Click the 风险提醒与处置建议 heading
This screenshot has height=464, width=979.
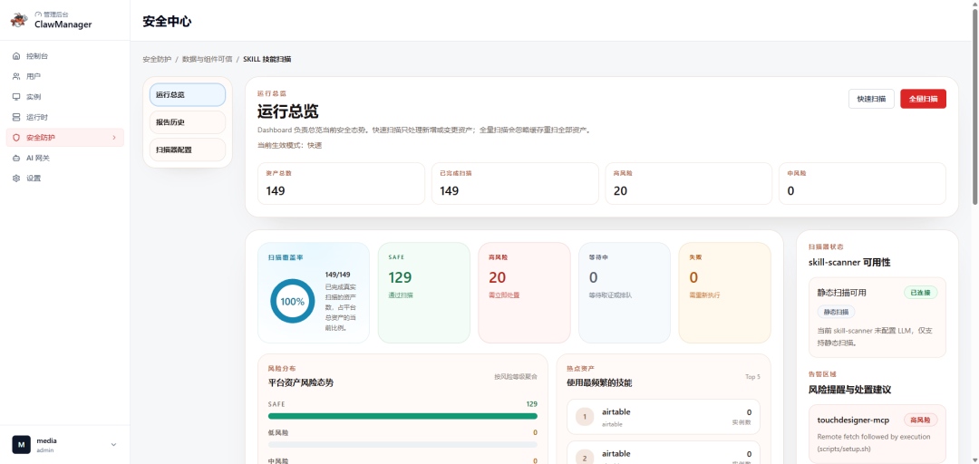click(849, 390)
